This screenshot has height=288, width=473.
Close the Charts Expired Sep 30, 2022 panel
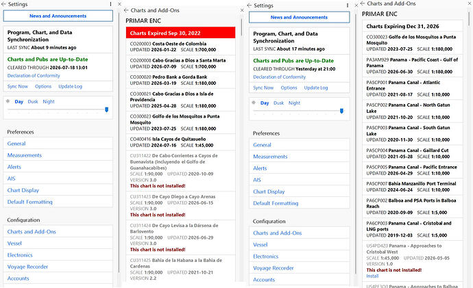(x=242, y=10)
